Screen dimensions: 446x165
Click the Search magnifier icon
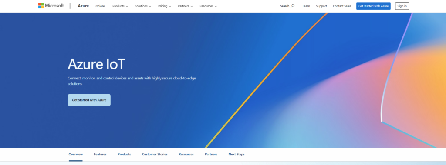tap(292, 6)
